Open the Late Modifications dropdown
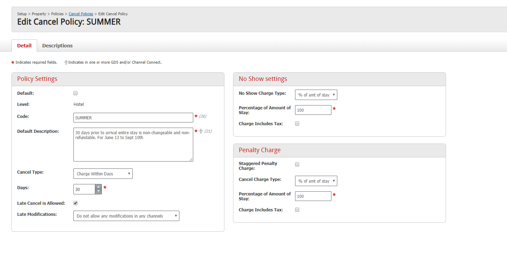The height and width of the screenshot is (257, 507). pos(126,216)
